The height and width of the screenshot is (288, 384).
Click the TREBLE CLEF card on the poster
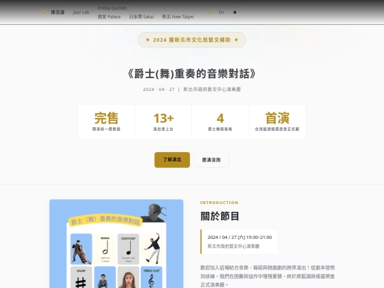[x=151, y=277]
